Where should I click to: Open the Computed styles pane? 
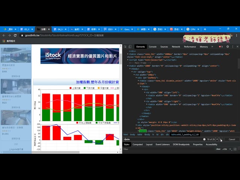(138, 144)
